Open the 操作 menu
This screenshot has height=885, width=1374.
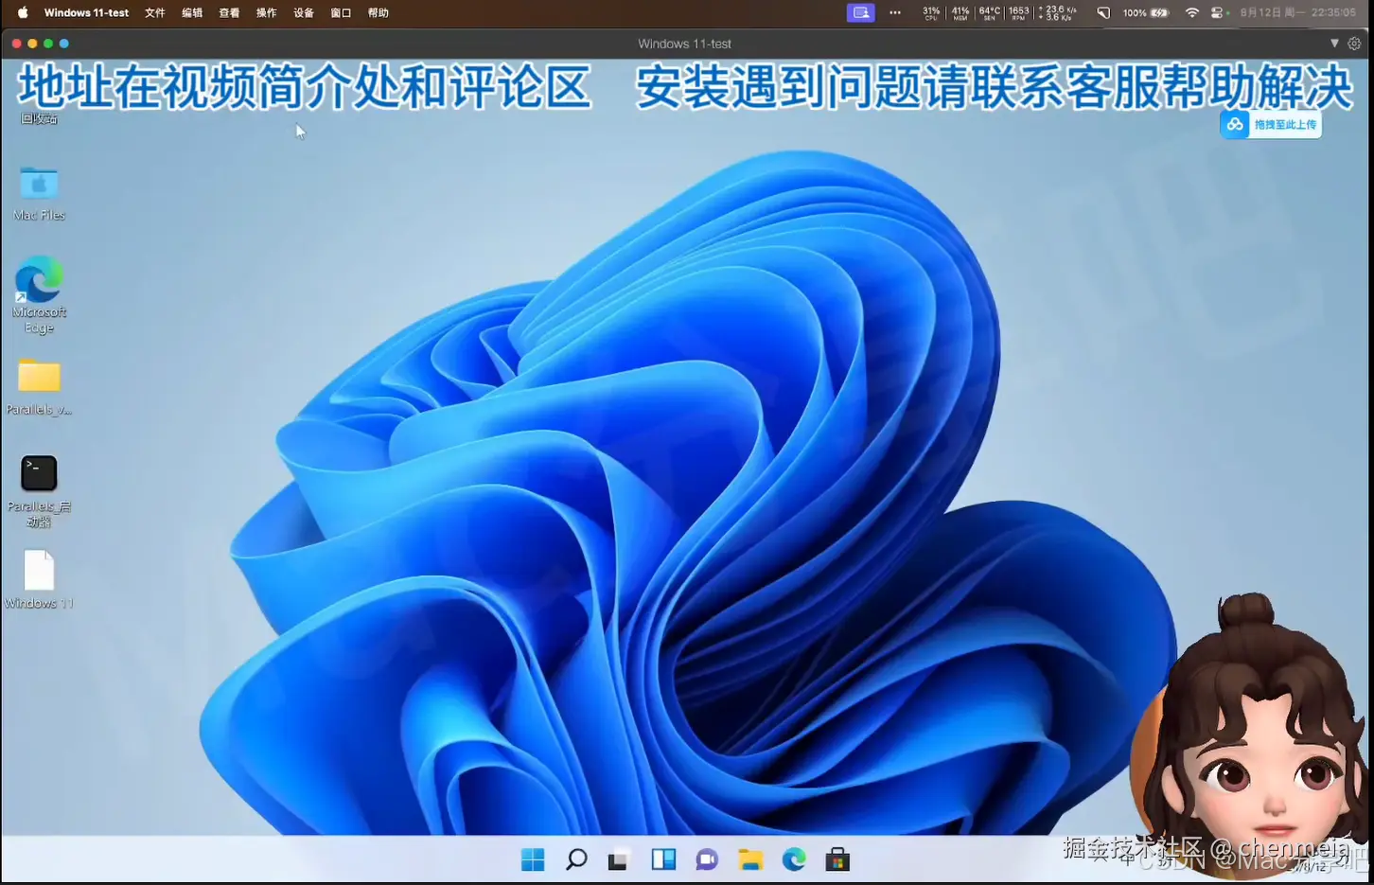pos(265,12)
